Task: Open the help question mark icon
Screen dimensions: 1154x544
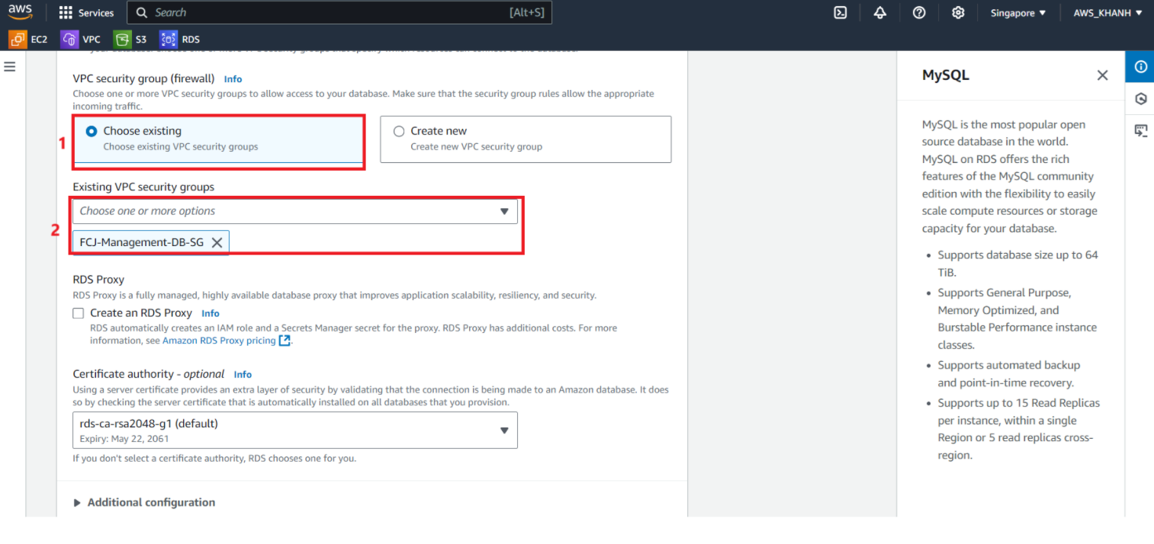Action: coord(919,12)
